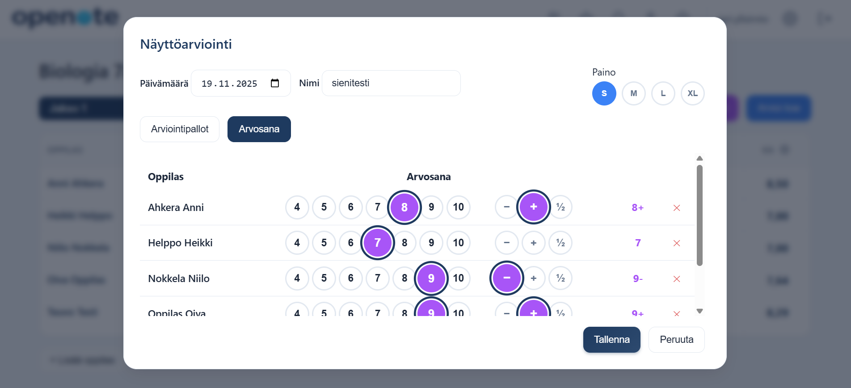Image resolution: width=851 pixels, height=388 pixels.
Task: Delete Nokkela Niilo's grade via red X
Action: point(677,279)
